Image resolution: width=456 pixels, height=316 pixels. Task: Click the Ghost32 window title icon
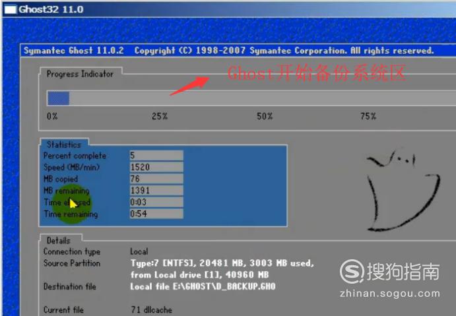tap(11, 10)
